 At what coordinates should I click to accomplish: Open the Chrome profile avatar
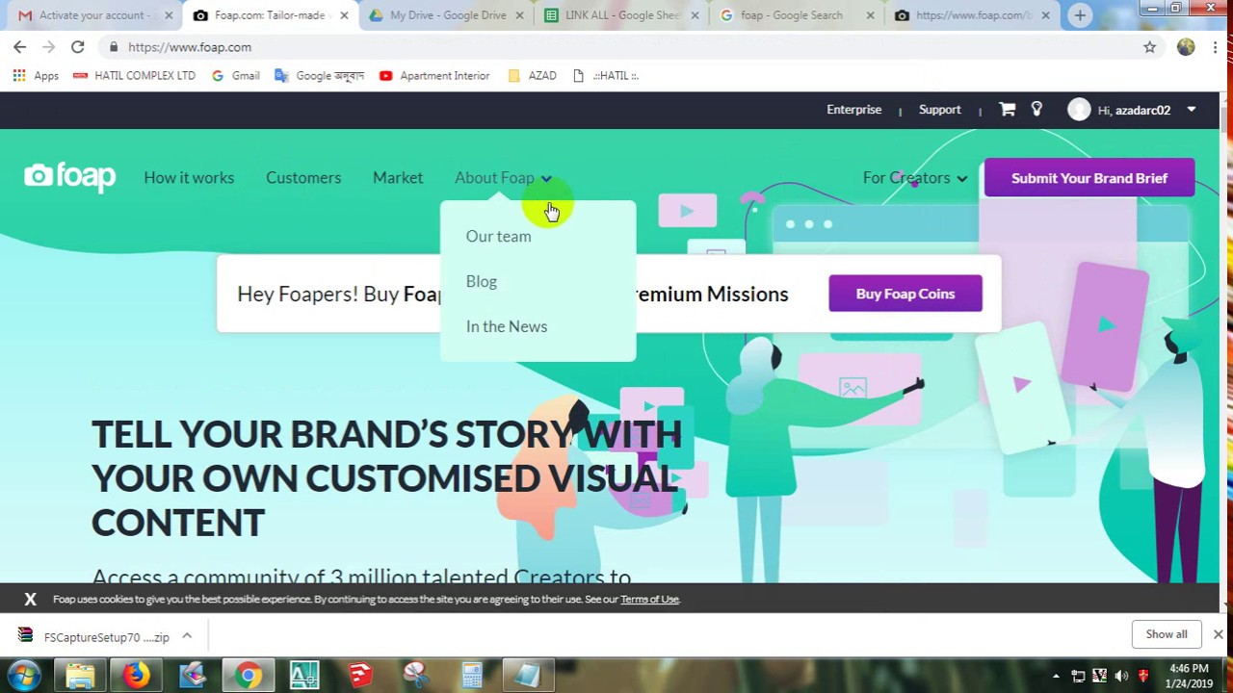[x=1186, y=46]
